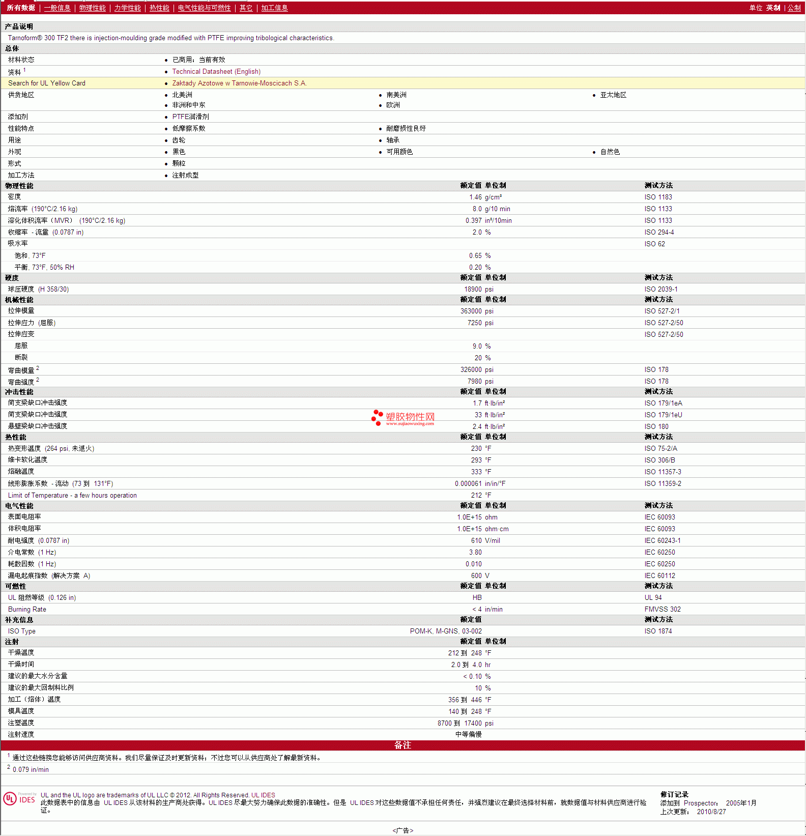Select ISO 179/1eU test method
The height and width of the screenshot is (836, 806).
click(664, 415)
